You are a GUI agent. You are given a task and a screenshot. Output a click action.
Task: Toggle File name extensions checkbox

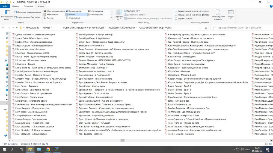[192, 15]
